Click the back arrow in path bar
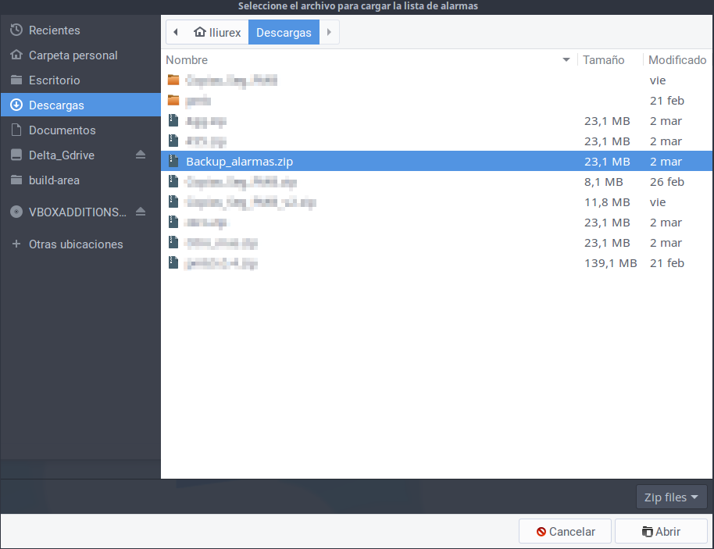Viewport: 714px width, 549px height. coord(176,32)
